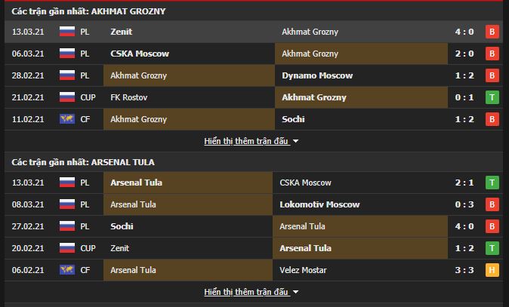Open 'Hiển thị thêm trận đấu' under Akhmat Grozny

pos(246,141)
